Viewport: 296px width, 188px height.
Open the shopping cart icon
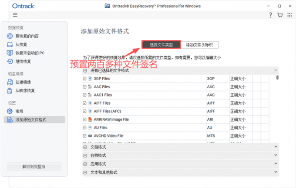click(x=280, y=15)
